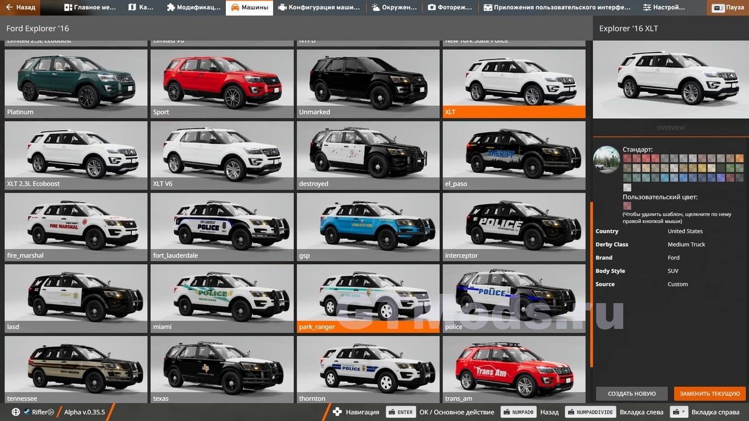Image resolution: width=749 pixels, height=421 pixels.
Task: Click the Окружение weather icon
Action: click(x=376, y=8)
